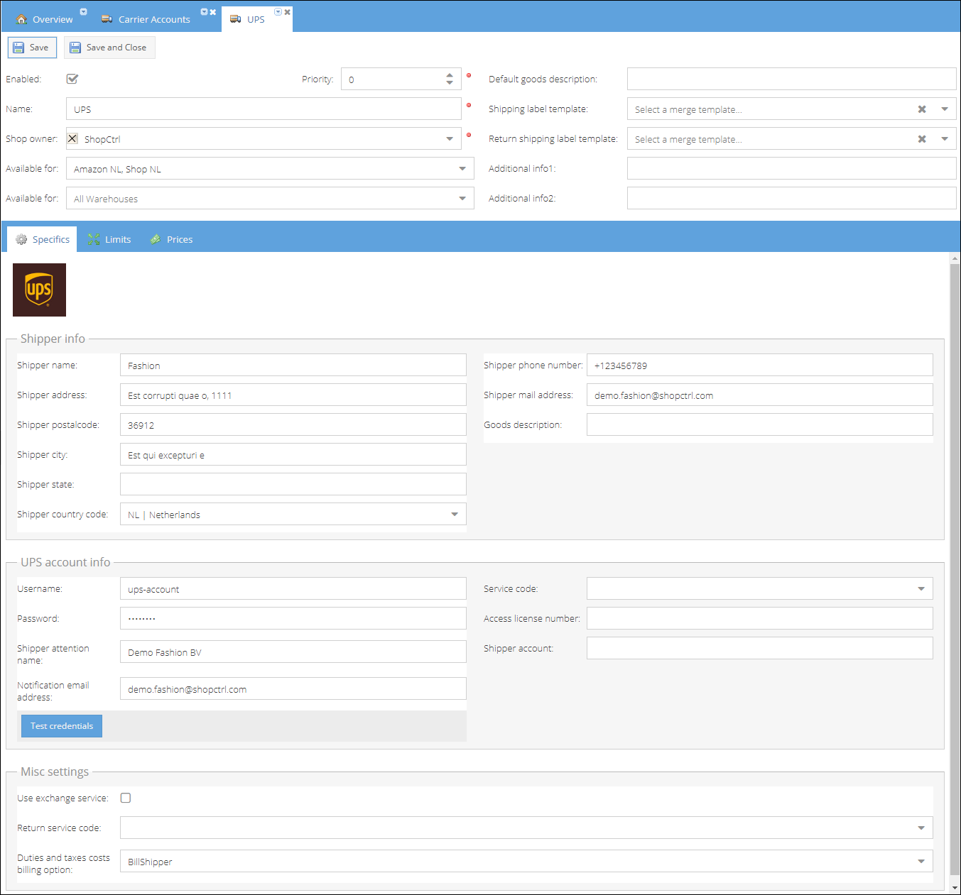Expand the Shipping label template dropdown

tap(945, 109)
